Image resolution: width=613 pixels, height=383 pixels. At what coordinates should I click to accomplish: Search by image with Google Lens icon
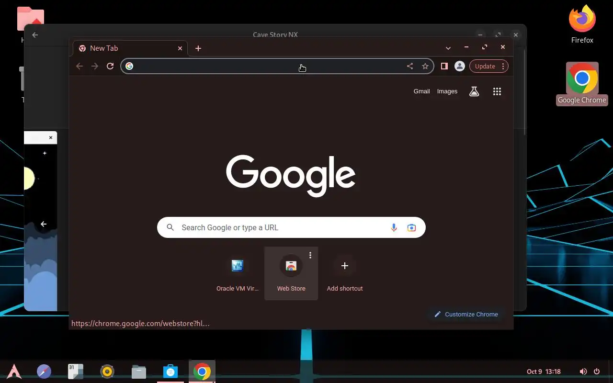click(x=411, y=227)
